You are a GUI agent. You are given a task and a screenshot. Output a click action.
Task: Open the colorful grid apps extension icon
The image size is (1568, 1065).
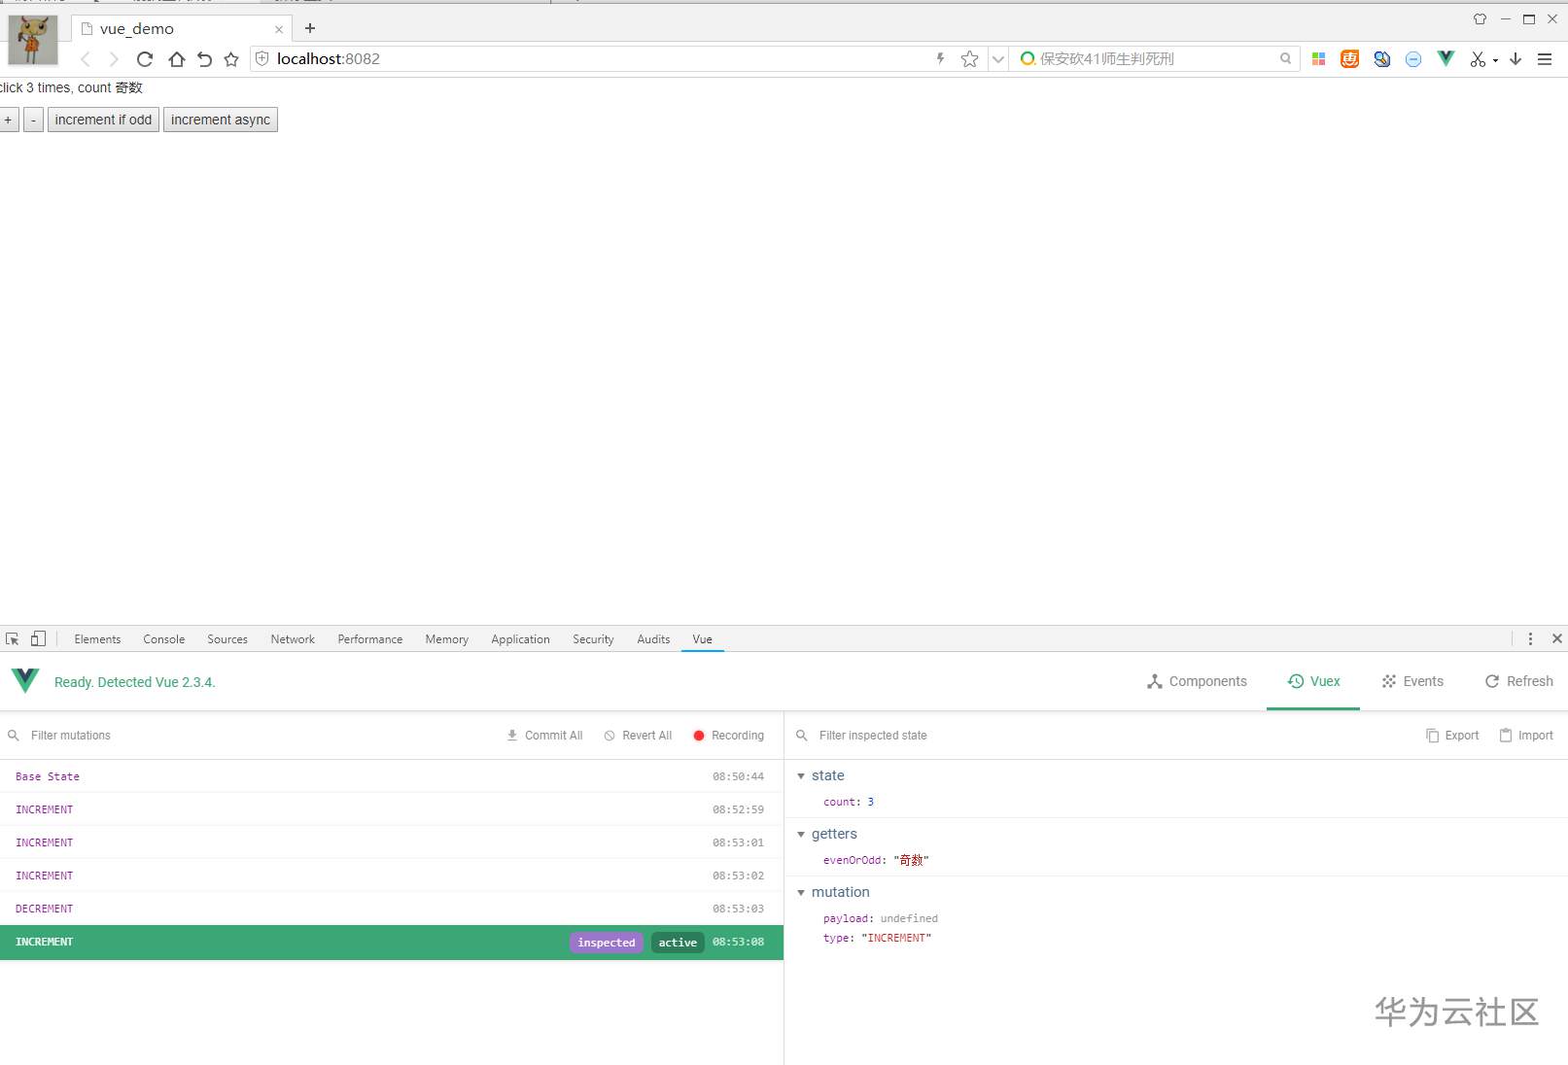point(1318,59)
